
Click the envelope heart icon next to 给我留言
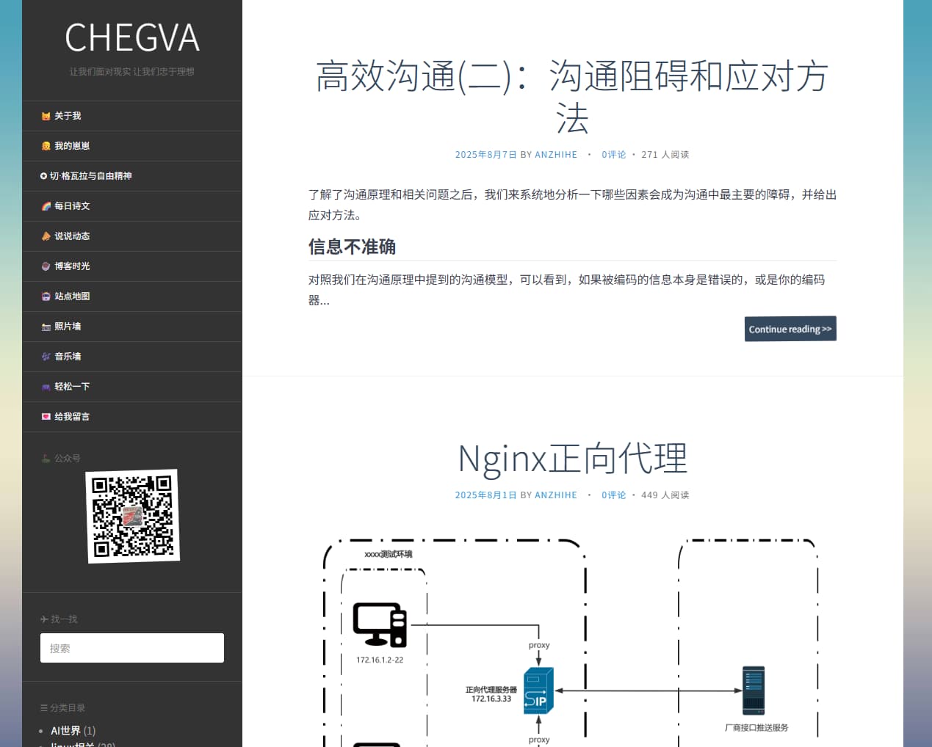[x=46, y=416]
